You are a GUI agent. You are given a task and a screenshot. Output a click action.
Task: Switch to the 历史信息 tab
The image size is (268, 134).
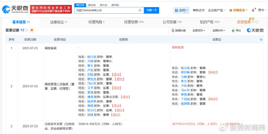click(x=244, y=22)
